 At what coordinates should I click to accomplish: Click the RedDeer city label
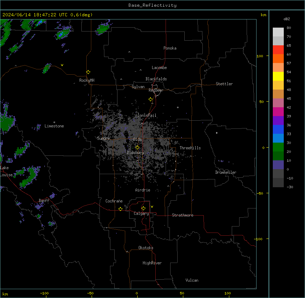(x=156, y=90)
